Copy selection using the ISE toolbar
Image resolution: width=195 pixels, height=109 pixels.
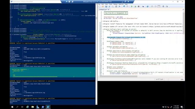[113, 6]
